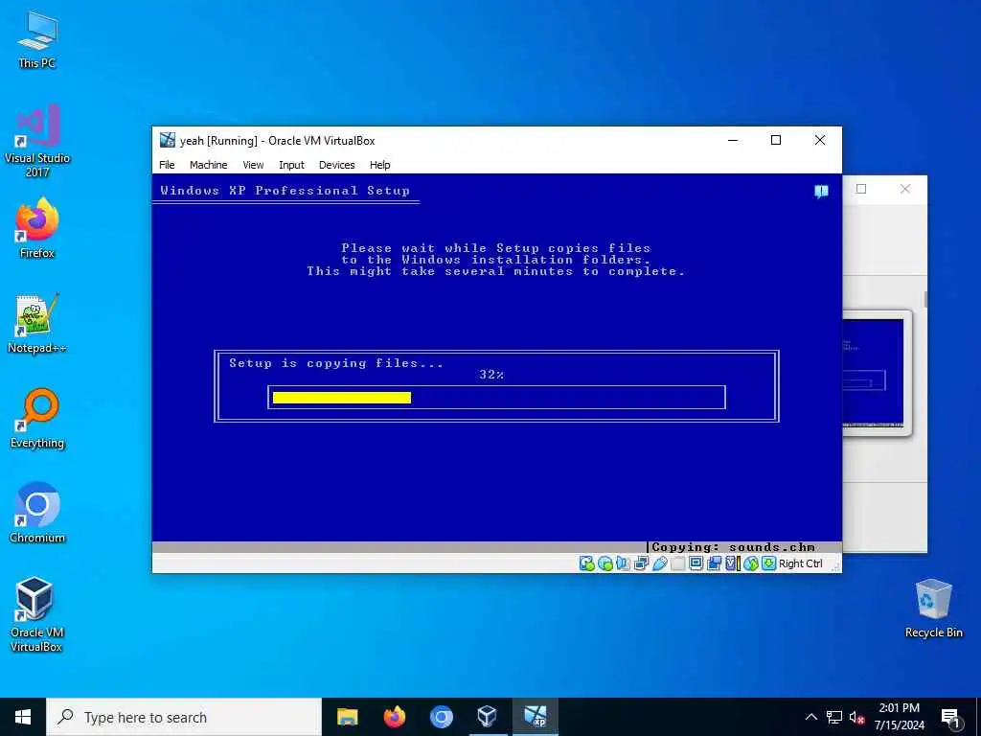Open Firefox from the taskbar
Screen dimensions: 981x736
(394, 717)
